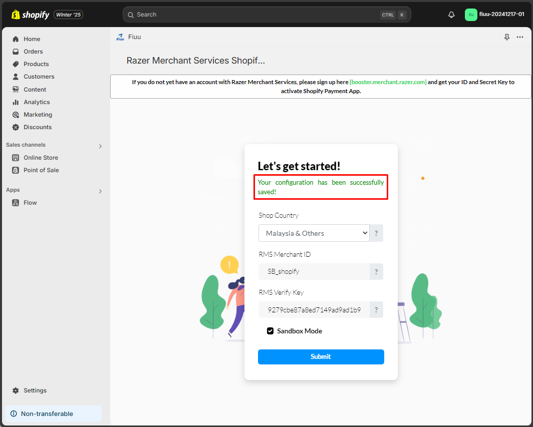Viewport: 533px width, 427px height.
Task: Open the notifications bell
Action: [451, 15]
